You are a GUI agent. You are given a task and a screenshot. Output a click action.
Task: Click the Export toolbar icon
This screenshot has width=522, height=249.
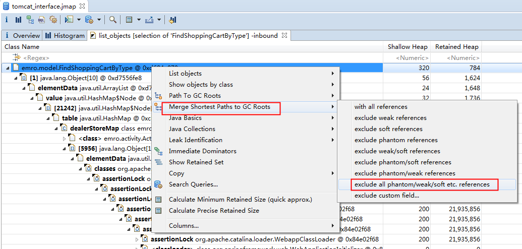pyautogui.click(x=149, y=20)
